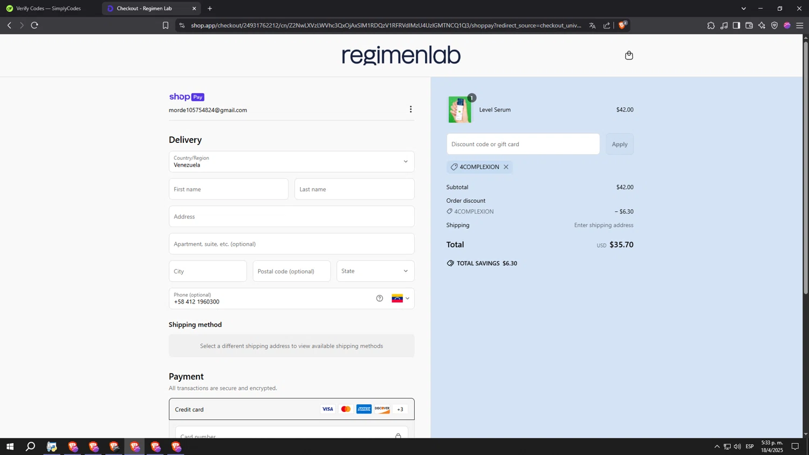
Task: Click the browser address bar URL
Action: point(386,25)
